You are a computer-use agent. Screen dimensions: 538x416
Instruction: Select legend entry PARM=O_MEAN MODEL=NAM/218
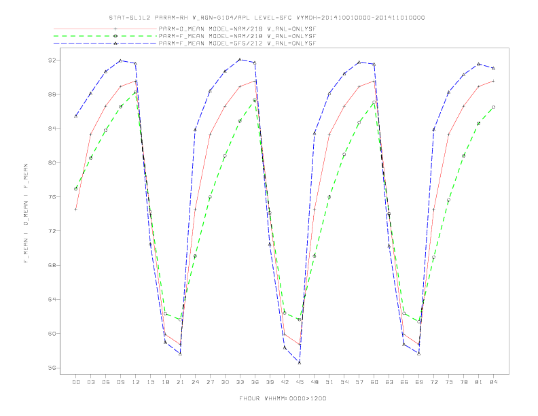[x=237, y=29]
